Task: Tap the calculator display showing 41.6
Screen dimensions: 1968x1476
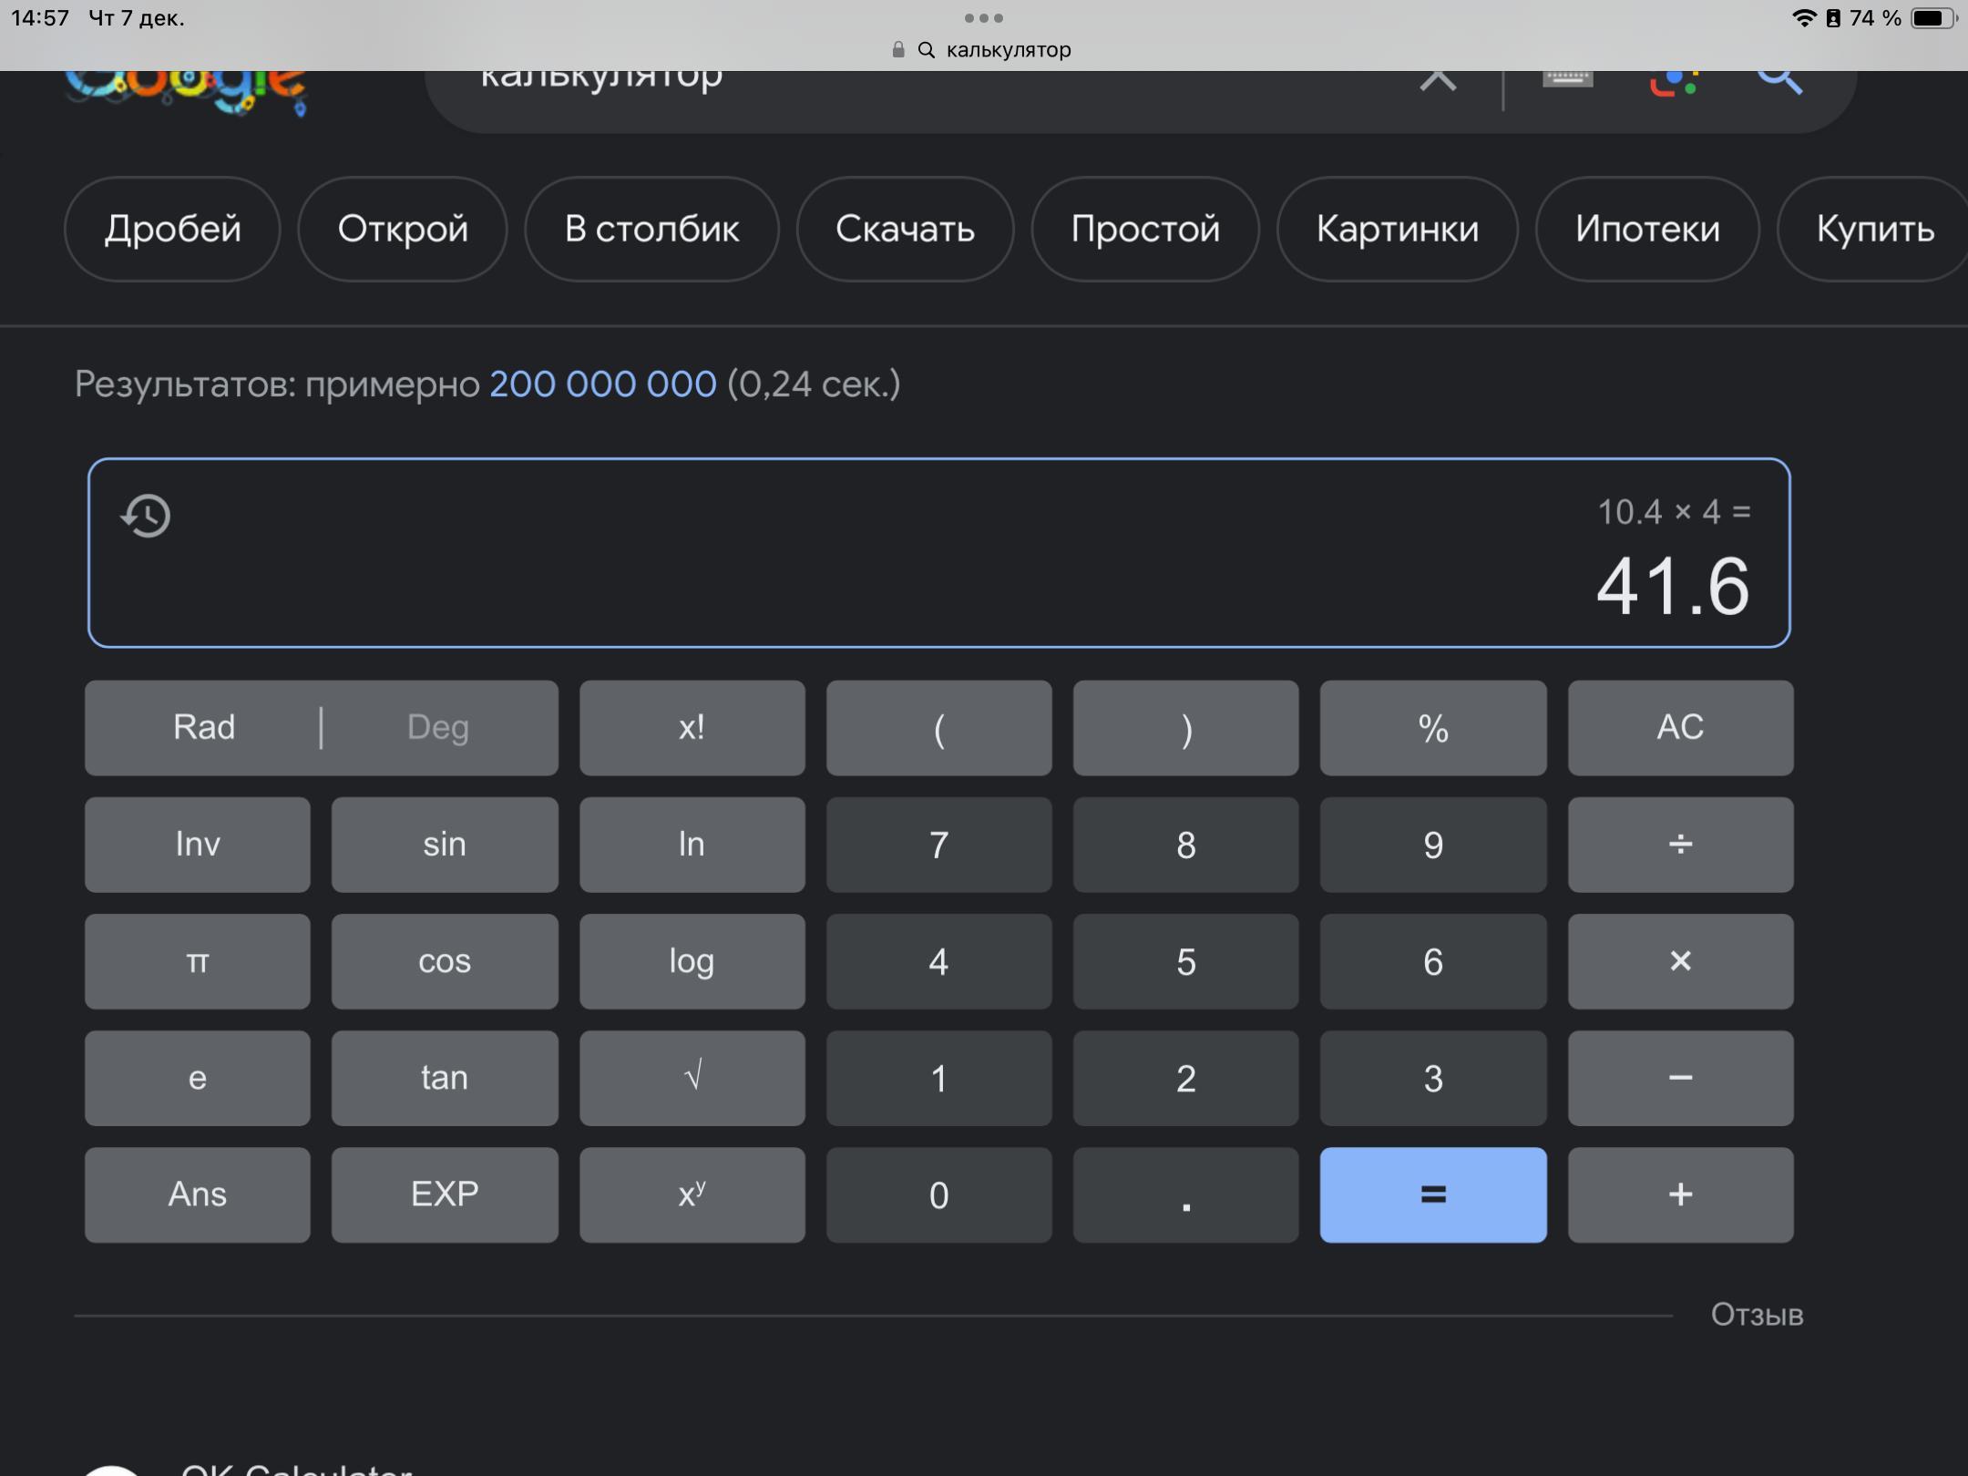Action: (1673, 587)
